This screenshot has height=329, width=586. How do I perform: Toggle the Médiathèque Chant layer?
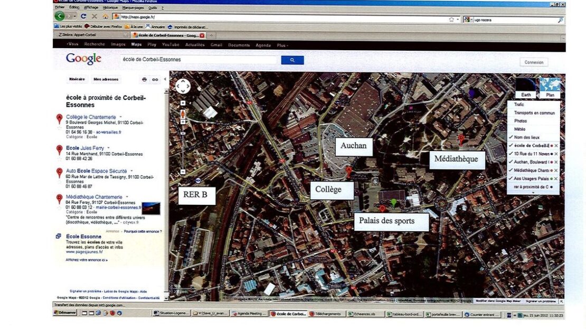coord(511,170)
